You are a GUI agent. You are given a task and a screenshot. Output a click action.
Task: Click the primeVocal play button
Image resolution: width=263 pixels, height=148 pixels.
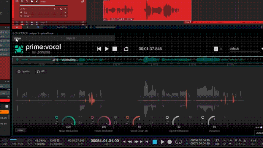[x=107, y=49]
